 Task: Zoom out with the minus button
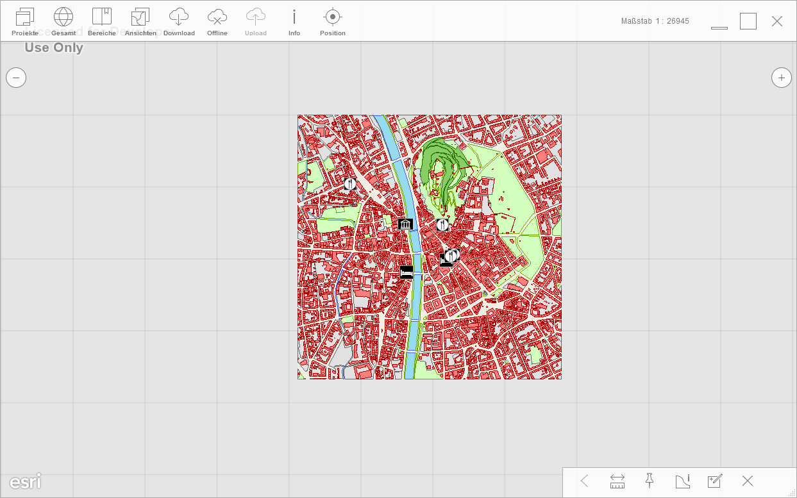click(16, 78)
